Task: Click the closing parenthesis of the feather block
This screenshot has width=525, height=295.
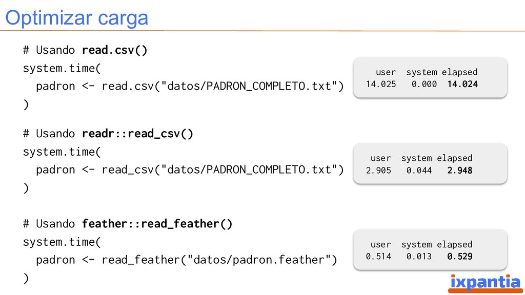Action: click(x=26, y=278)
